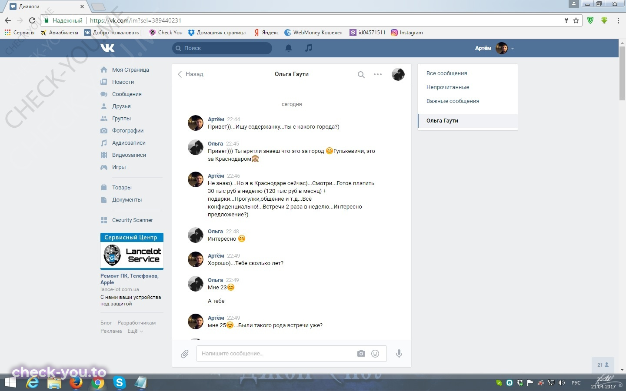The width and height of the screenshot is (626, 391).
Task: Click the green shield extension icon
Action: coord(590,20)
